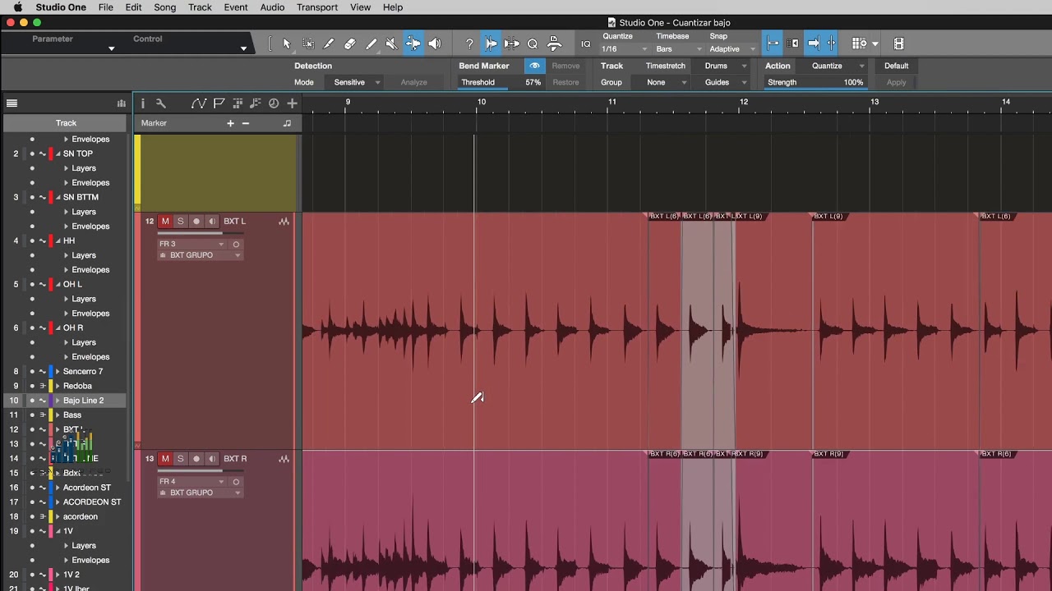Add a marker with the plus button

(230, 123)
